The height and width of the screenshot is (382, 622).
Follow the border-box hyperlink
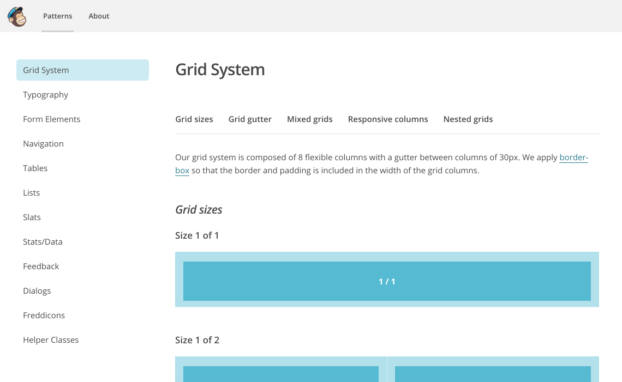[x=573, y=157]
